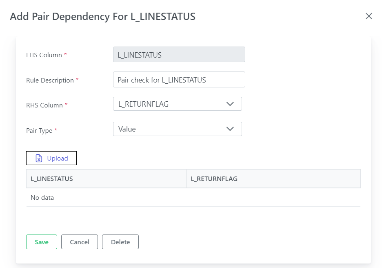Click the Upload button text

point(58,158)
